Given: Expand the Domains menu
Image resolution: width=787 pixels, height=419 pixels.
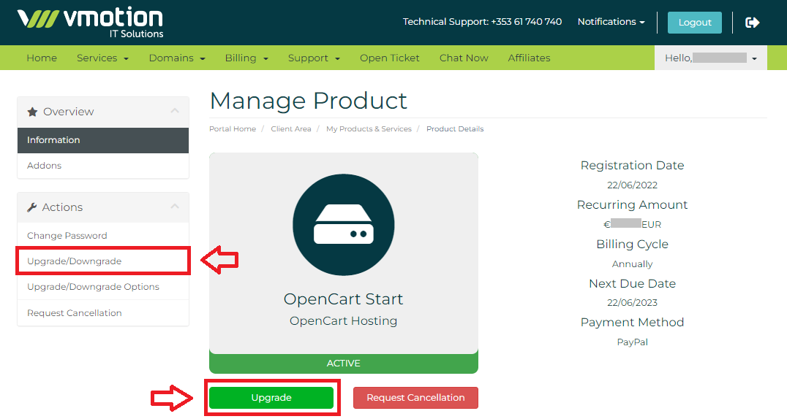Looking at the screenshot, I should click(177, 58).
